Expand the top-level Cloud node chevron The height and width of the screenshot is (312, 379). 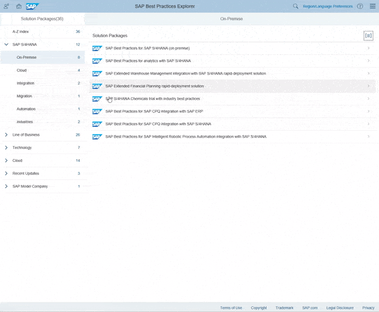(x=6, y=160)
